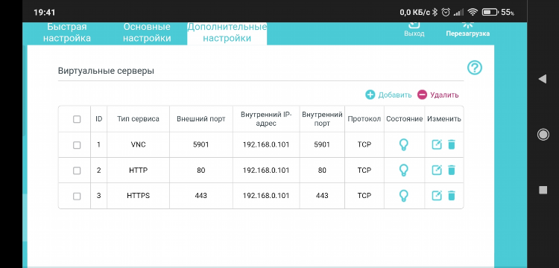Tap the Android home circle button
The width and height of the screenshot is (559, 268).
point(543,135)
